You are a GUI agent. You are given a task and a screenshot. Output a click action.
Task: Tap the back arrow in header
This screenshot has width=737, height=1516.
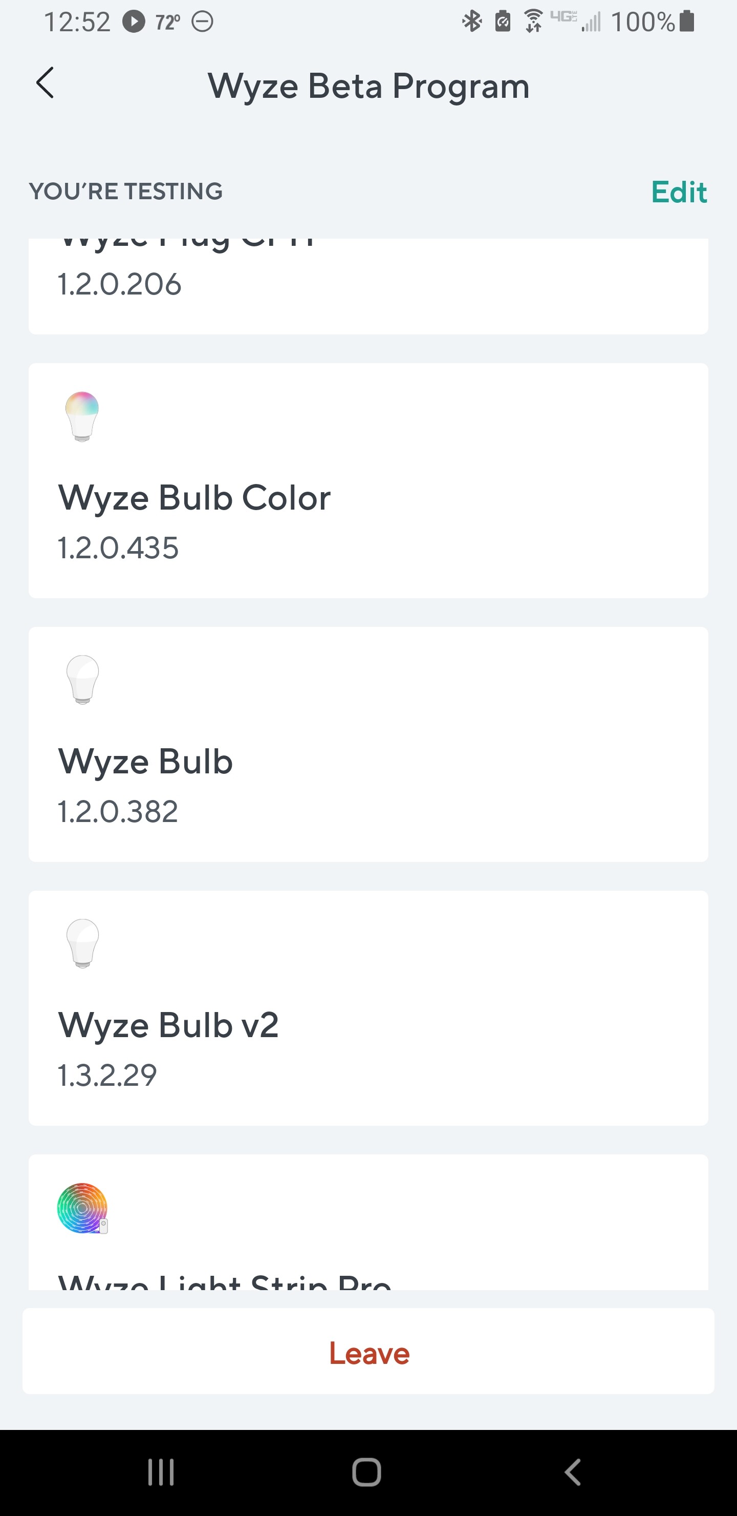point(45,83)
